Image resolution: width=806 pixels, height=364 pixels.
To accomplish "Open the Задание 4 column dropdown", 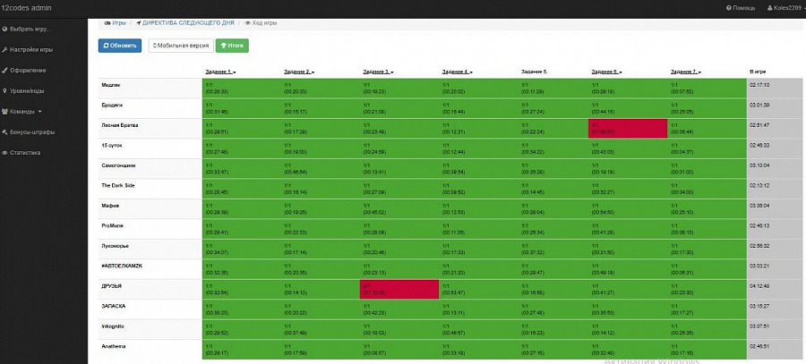I will 458,72.
